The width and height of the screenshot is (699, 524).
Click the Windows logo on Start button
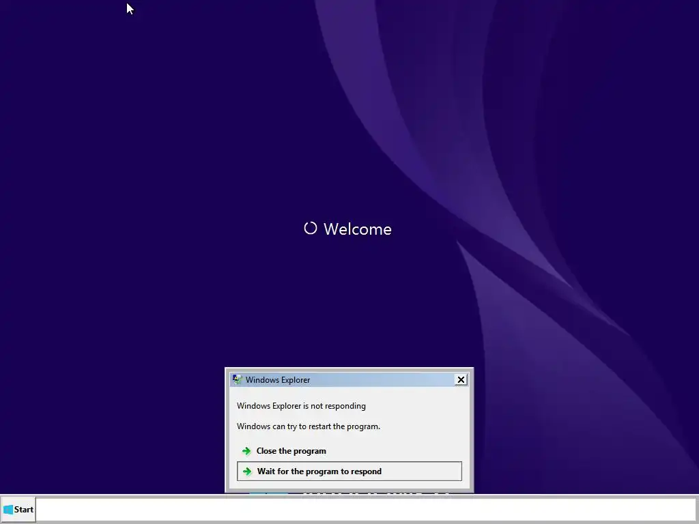[x=8, y=509]
